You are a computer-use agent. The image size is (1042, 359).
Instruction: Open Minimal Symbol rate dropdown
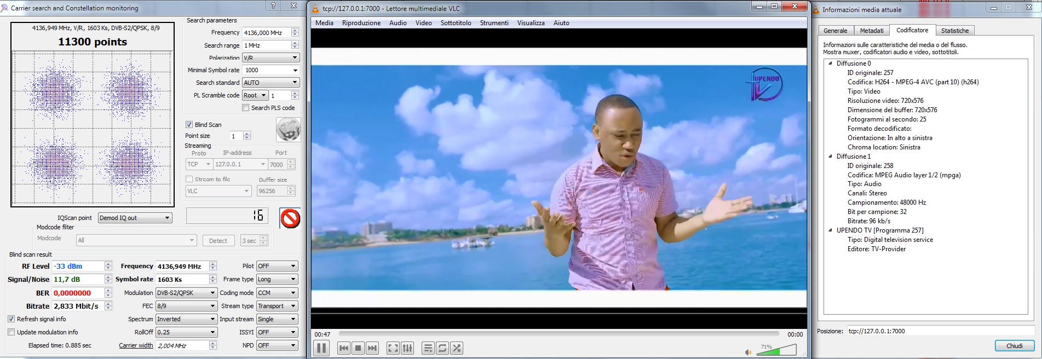271,70
